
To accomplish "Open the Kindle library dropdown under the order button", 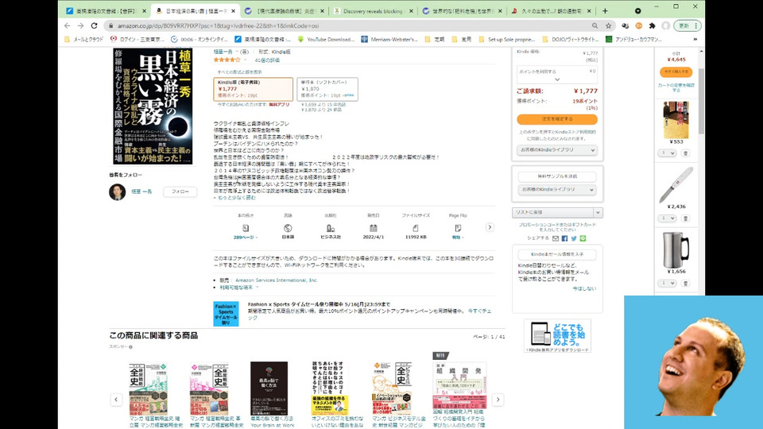I will pos(557,150).
